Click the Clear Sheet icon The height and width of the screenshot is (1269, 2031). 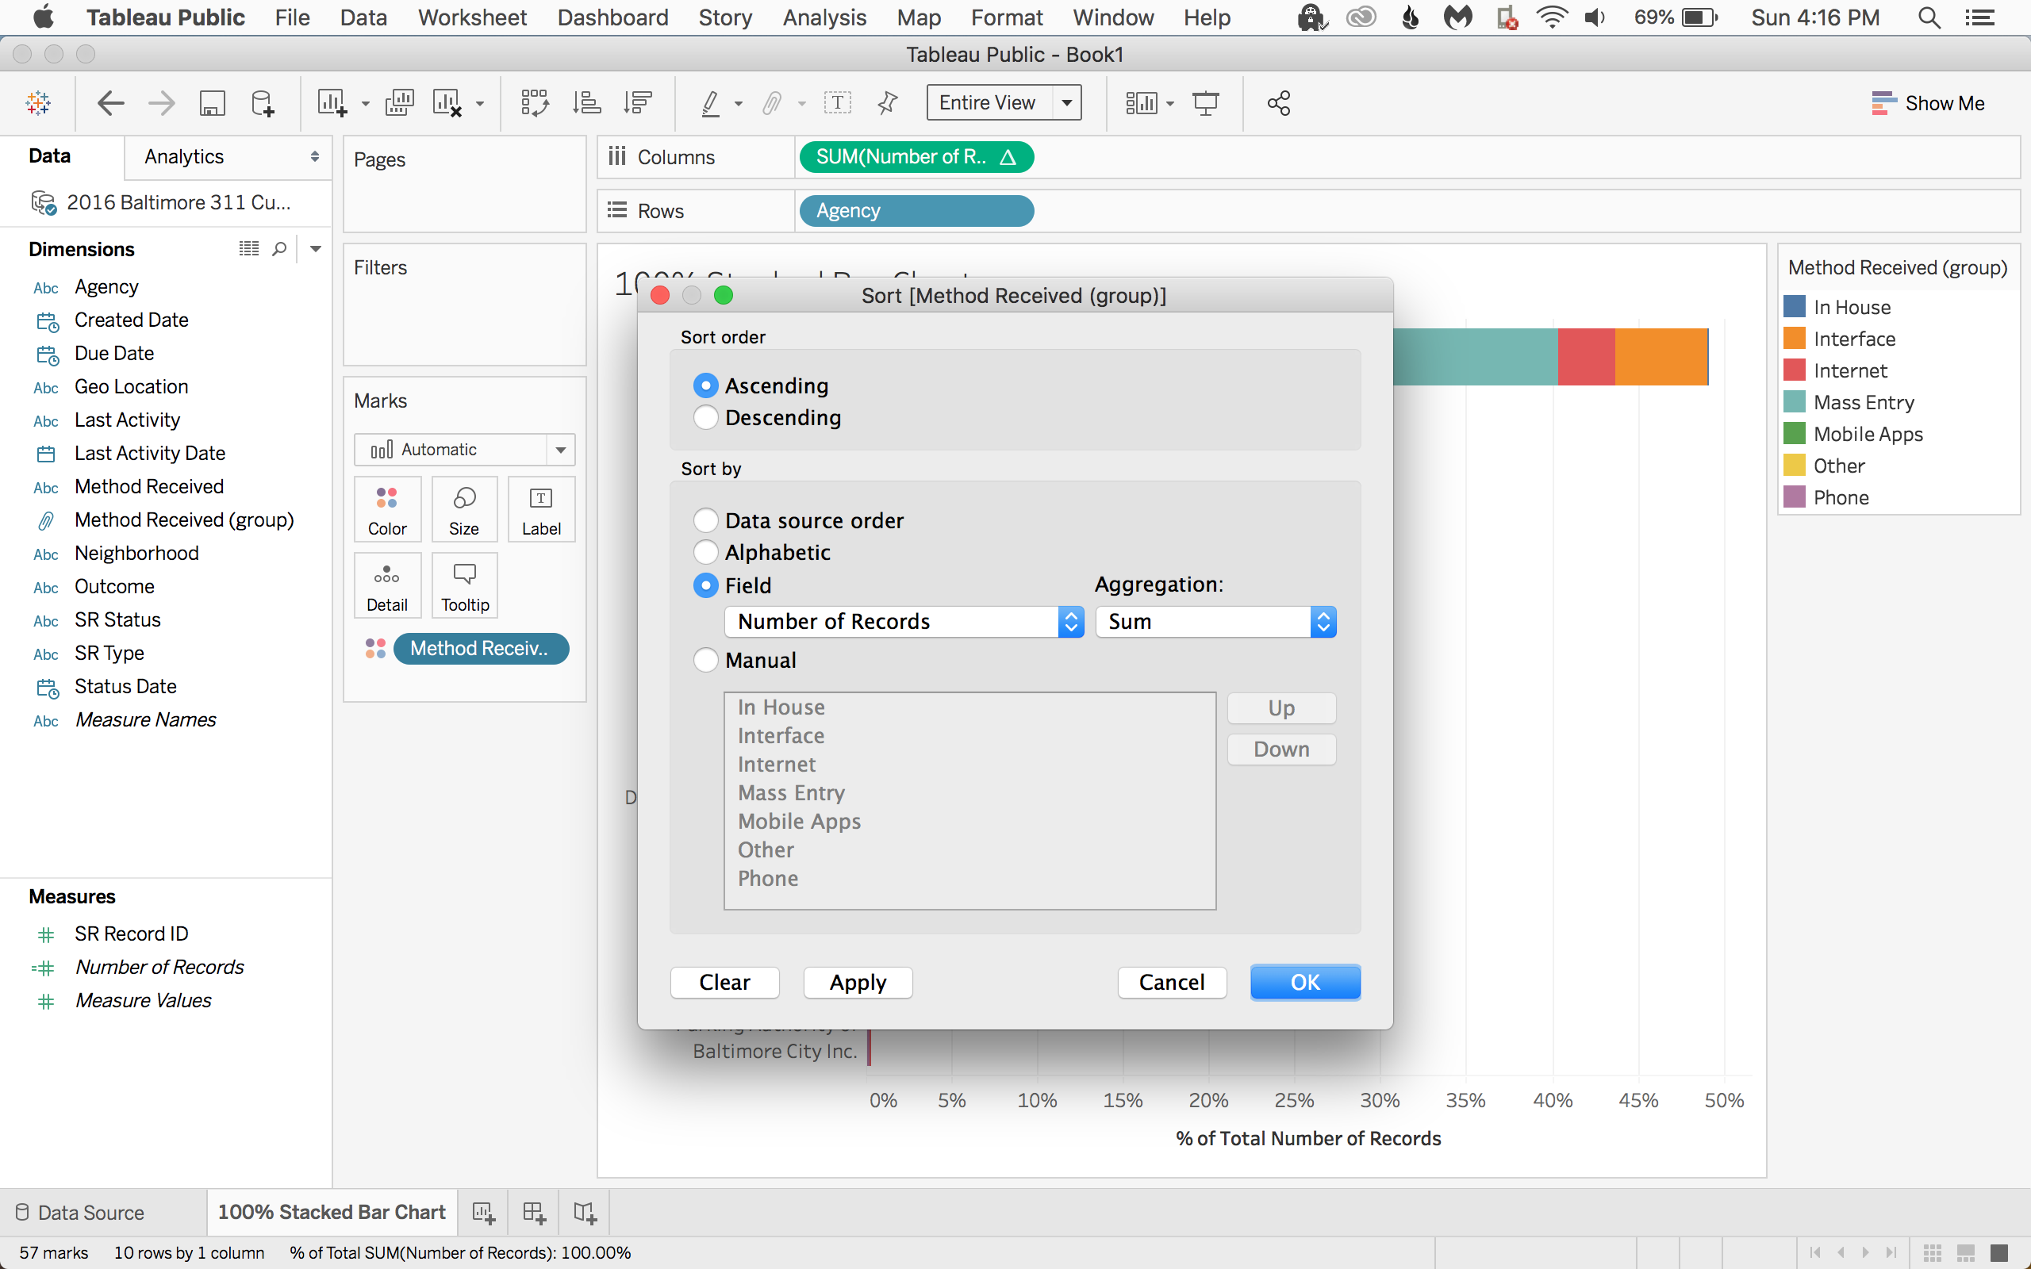[x=447, y=103]
